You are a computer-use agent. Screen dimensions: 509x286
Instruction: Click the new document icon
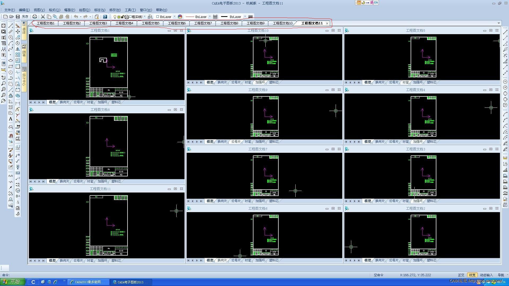point(5,17)
